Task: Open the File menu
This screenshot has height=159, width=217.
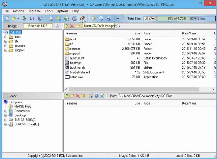Action: coord(6,11)
